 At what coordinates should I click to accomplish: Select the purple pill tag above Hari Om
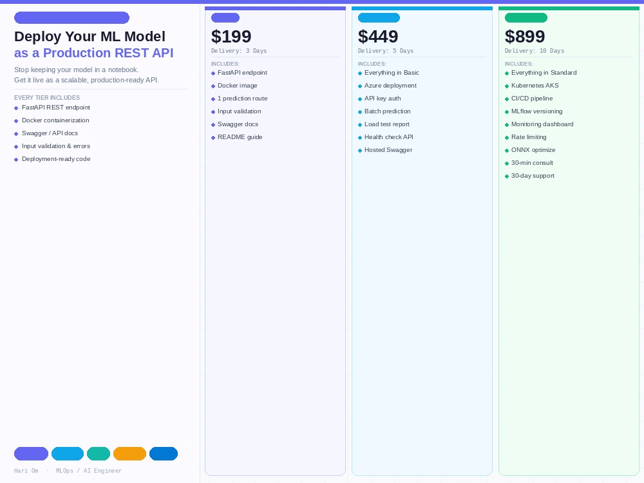click(31, 453)
